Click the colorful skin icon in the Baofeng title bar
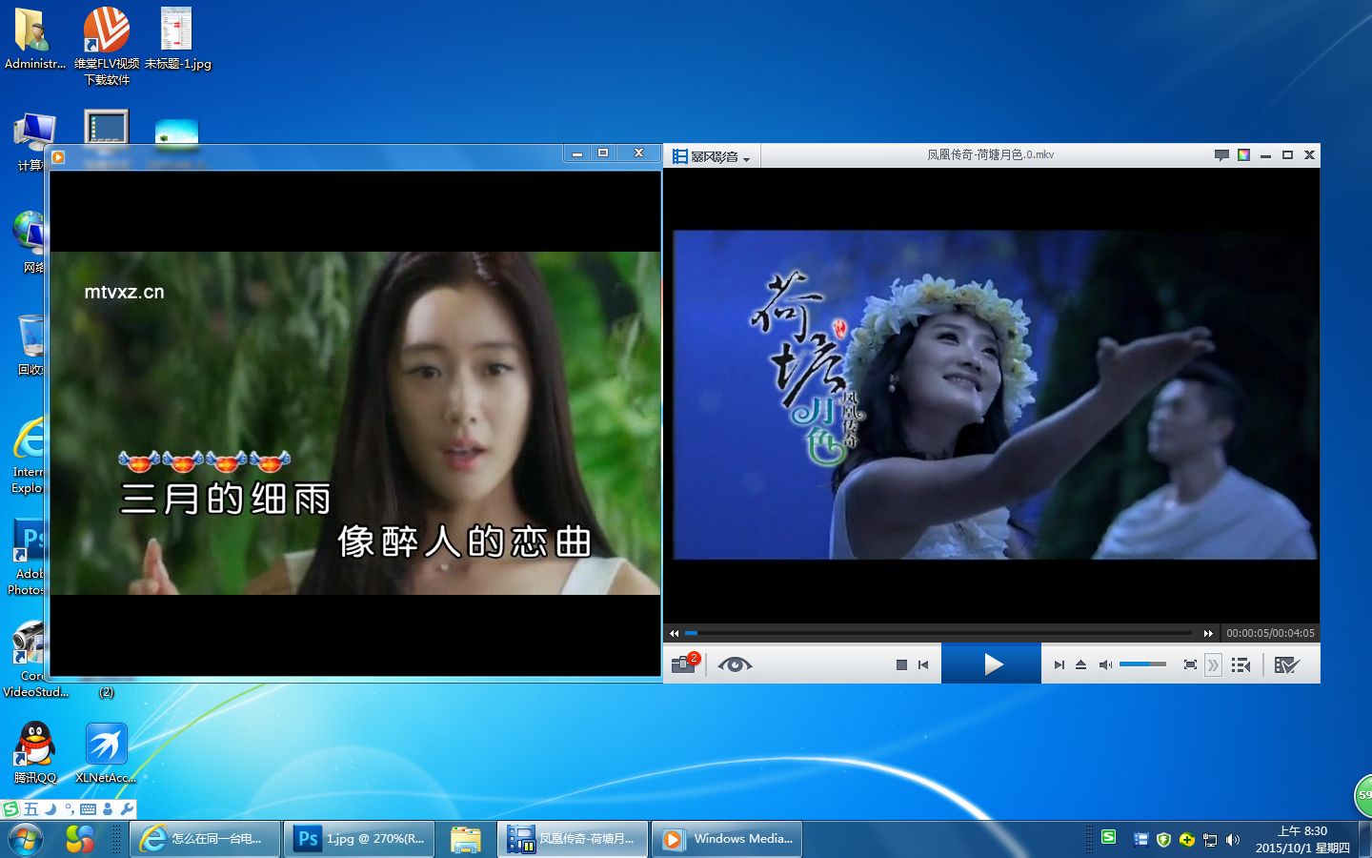The width and height of the screenshot is (1372, 858). point(1243,154)
